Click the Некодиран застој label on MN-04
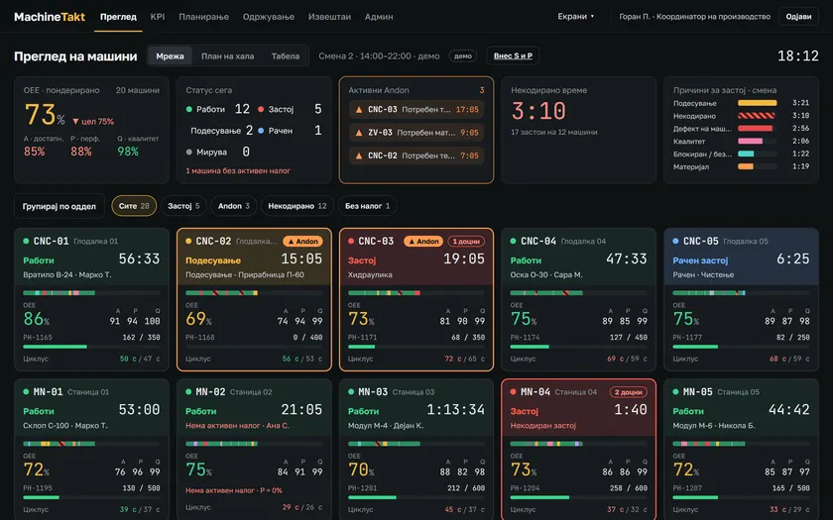The height and width of the screenshot is (520, 833). (x=543, y=426)
